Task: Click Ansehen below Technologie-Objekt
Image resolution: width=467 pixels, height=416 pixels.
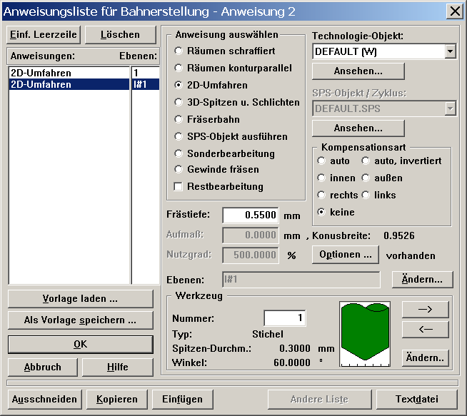Action: [x=358, y=71]
